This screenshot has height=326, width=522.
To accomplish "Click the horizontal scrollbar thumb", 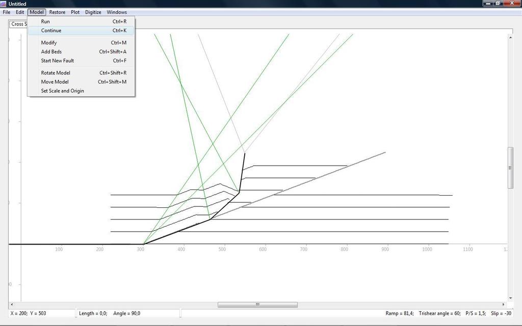I will [x=257, y=305].
